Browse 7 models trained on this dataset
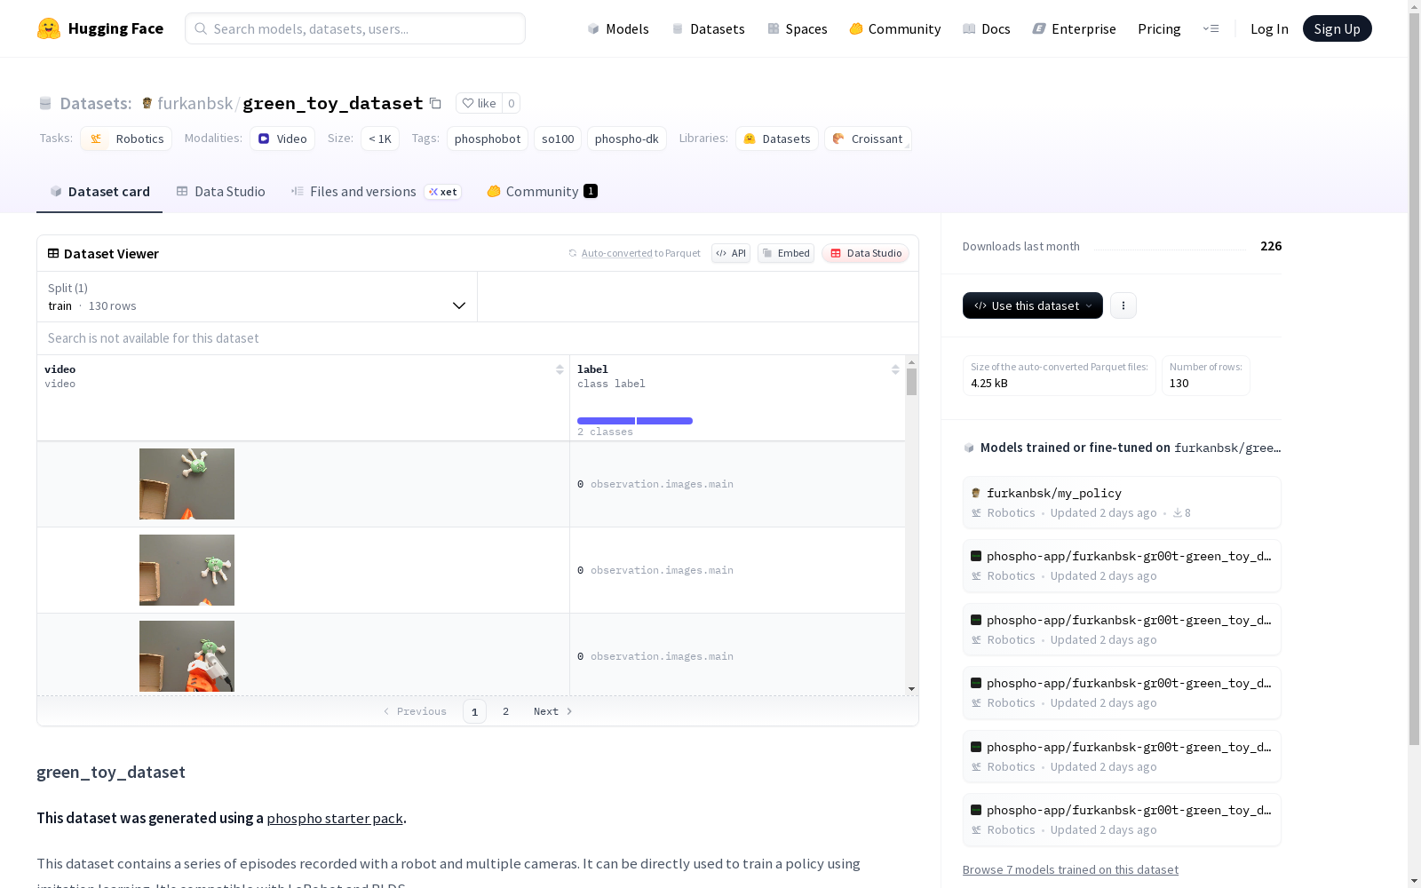 (1070, 869)
